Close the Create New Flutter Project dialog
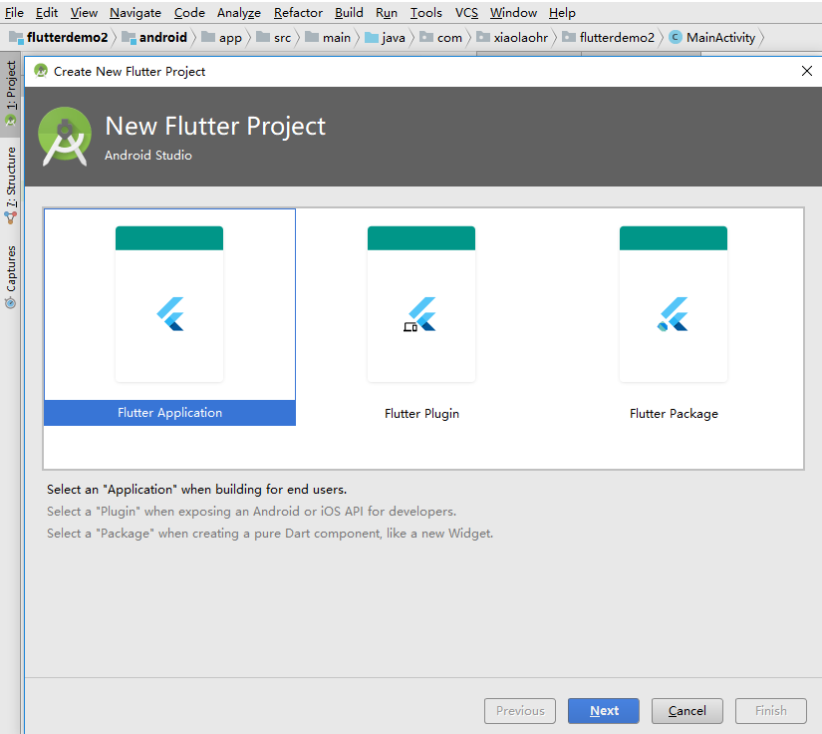Image resolution: width=822 pixels, height=734 pixels. click(807, 71)
